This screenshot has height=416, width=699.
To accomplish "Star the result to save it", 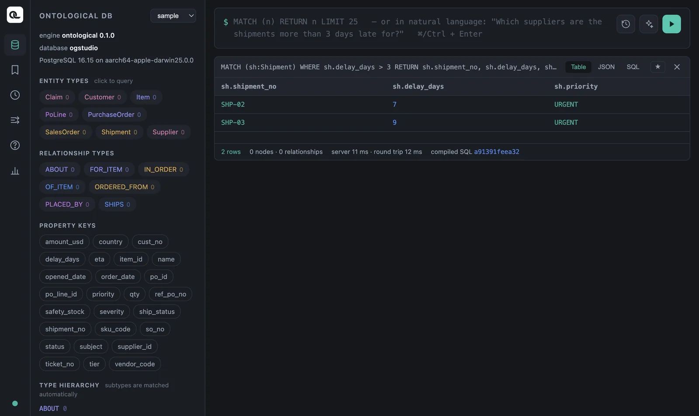I will (657, 67).
